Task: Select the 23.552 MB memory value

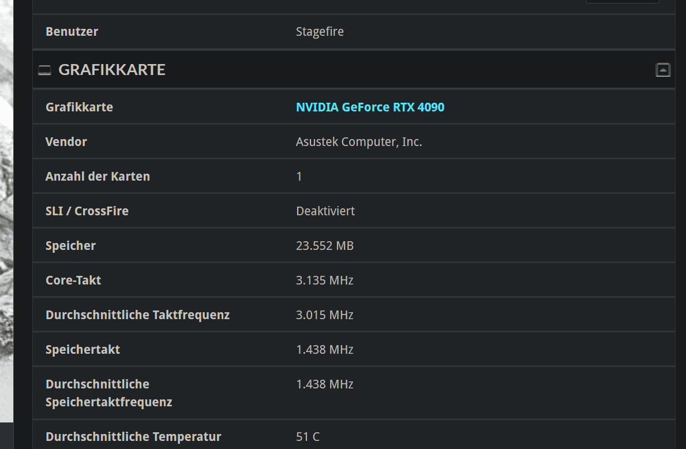Action: [x=325, y=245]
